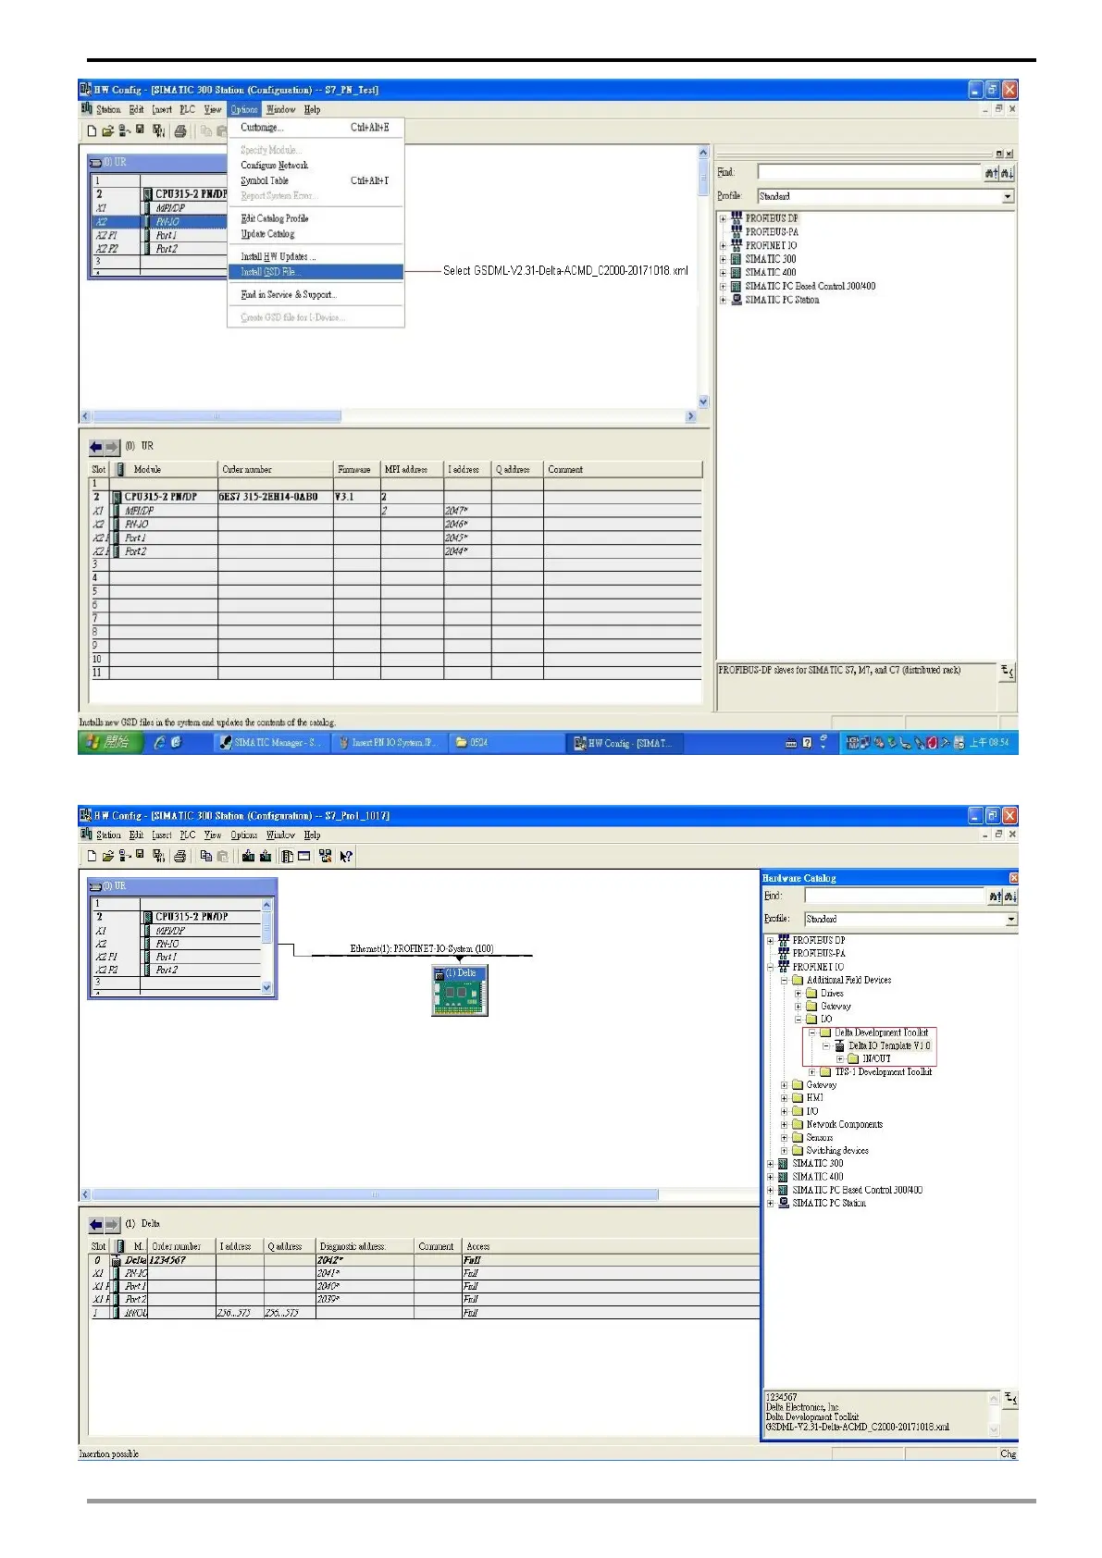The image size is (1102, 1558).
Task: Select the (1) Delta device icon on PROFINET line
Action: (460, 991)
